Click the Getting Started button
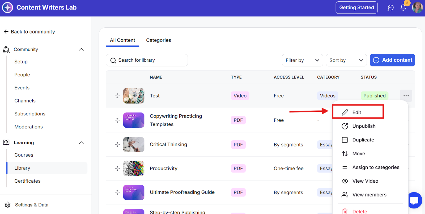 [x=356, y=8]
